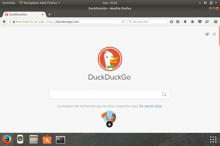
Task: Expand Navigateur Web Firefox app menu
Action: point(40,3)
